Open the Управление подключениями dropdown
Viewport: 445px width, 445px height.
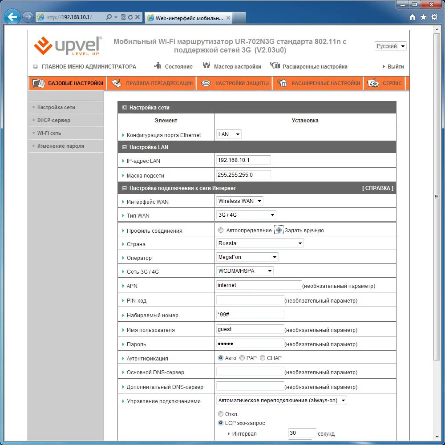pyautogui.click(x=281, y=400)
